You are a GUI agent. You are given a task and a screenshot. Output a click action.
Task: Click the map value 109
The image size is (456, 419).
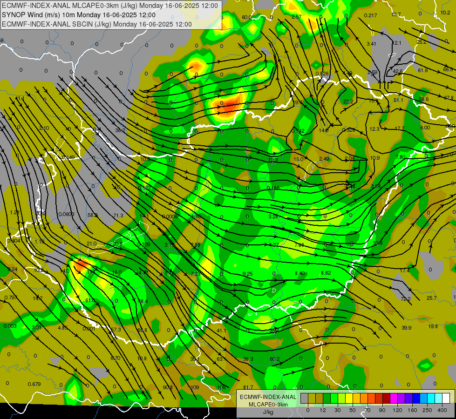[195, 387]
